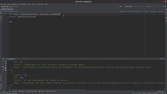The height and width of the screenshot is (94, 167).
Task: Click the pin tab icon in Run panel
Action: pyautogui.click(x=3, y=70)
